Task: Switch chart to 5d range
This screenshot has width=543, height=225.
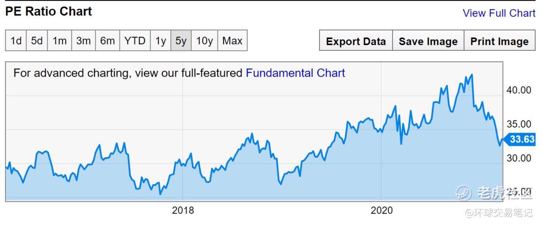Action: (x=37, y=40)
